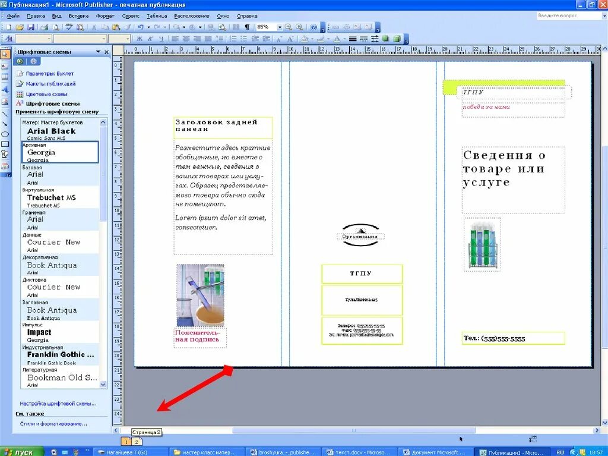Open the task pane Шрифтовые схемы dropdown arrow
Viewport: 608px width, 456px height.
(x=98, y=52)
